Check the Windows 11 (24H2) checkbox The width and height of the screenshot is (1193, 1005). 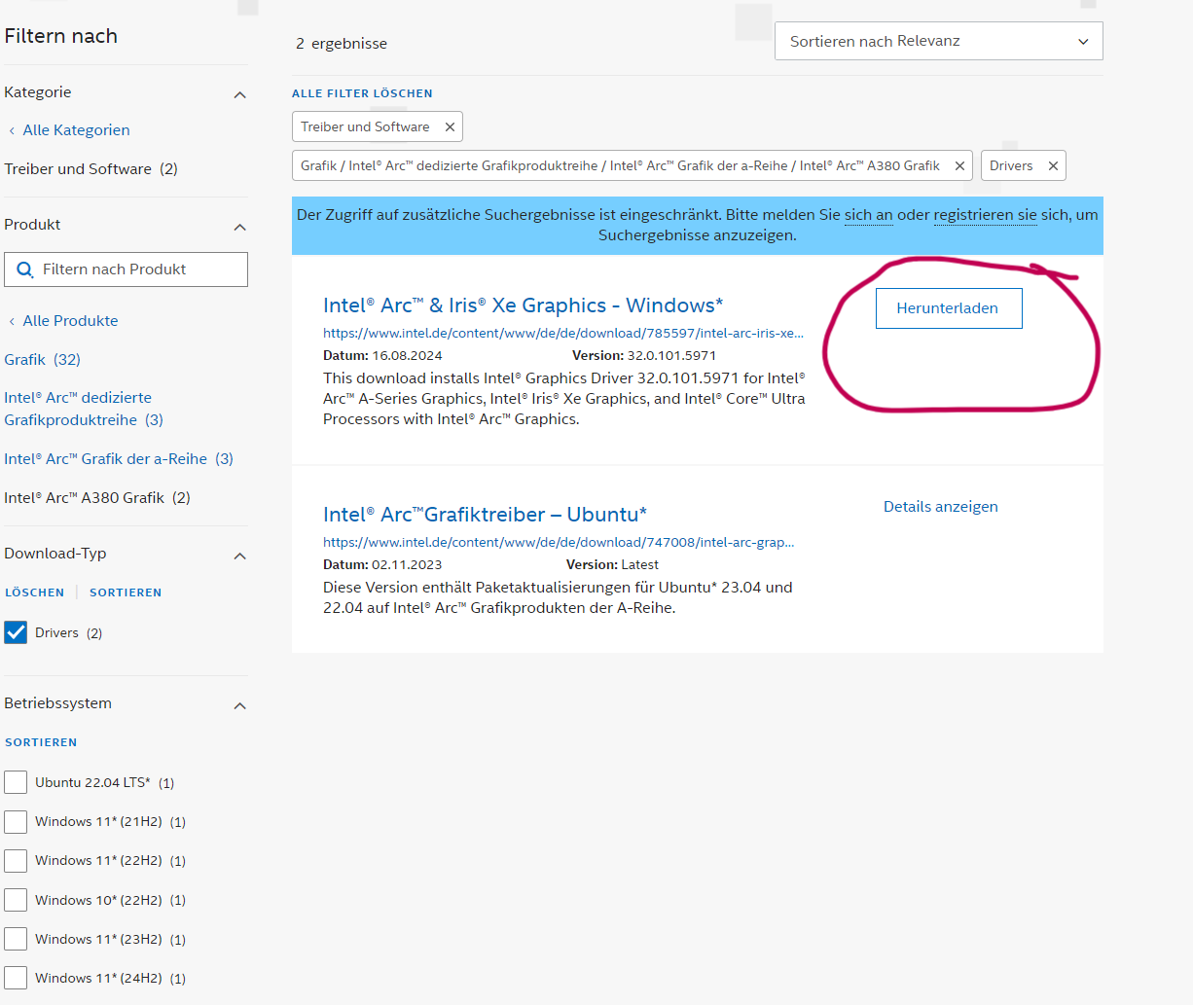click(16, 978)
